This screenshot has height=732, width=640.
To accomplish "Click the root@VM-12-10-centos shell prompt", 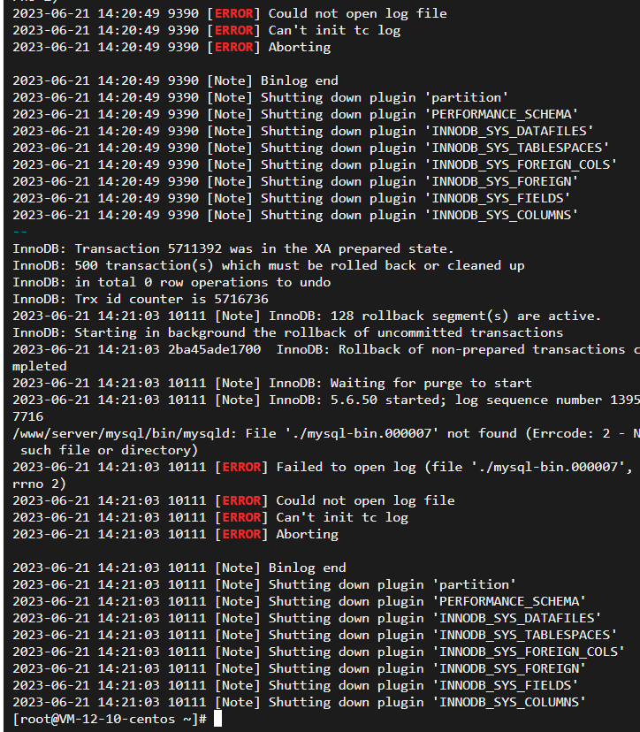I will (110, 719).
